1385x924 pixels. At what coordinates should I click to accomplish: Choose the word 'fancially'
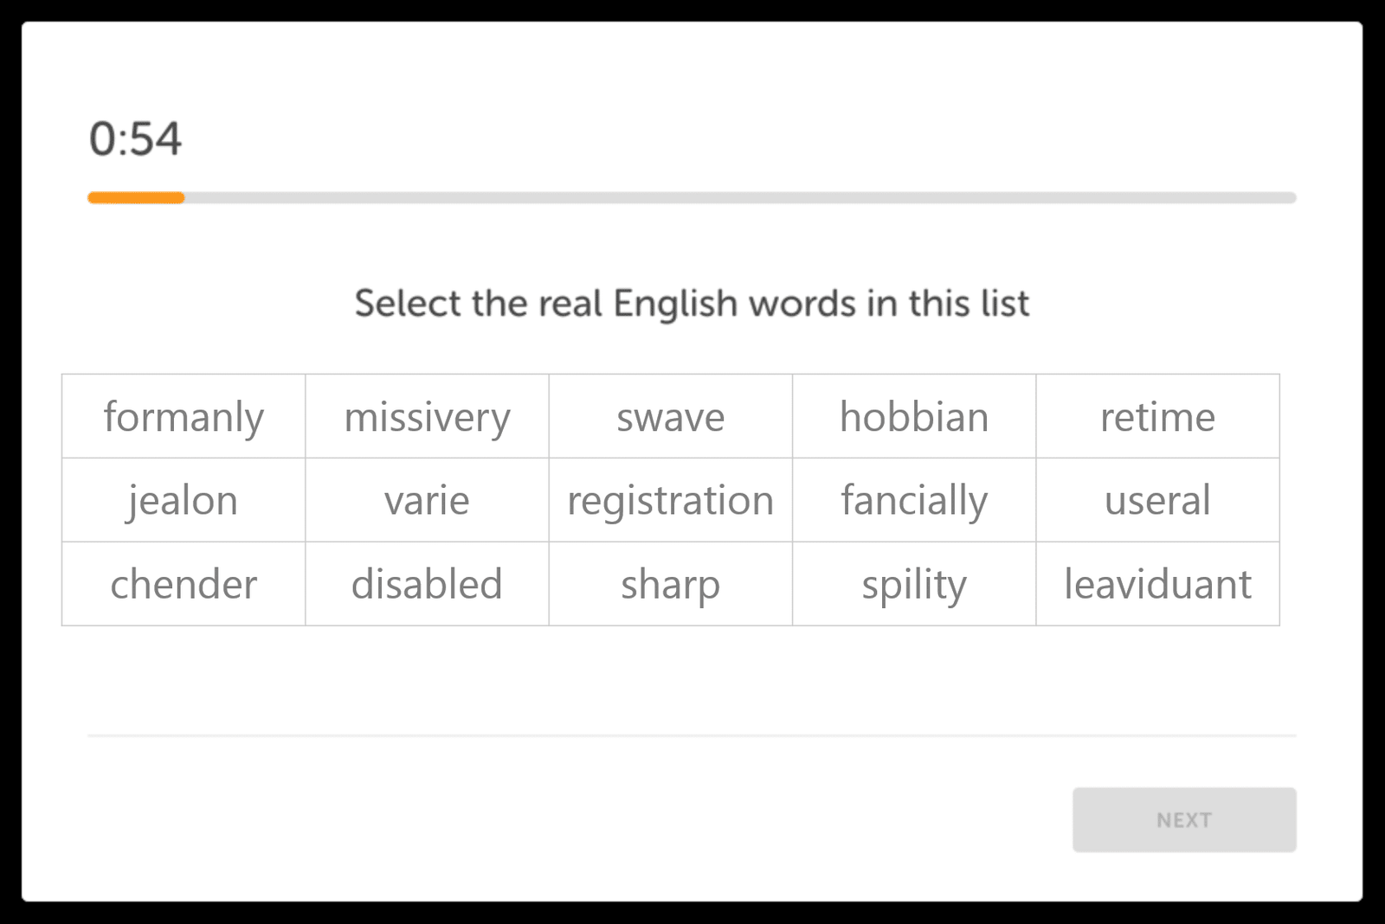(913, 500)
